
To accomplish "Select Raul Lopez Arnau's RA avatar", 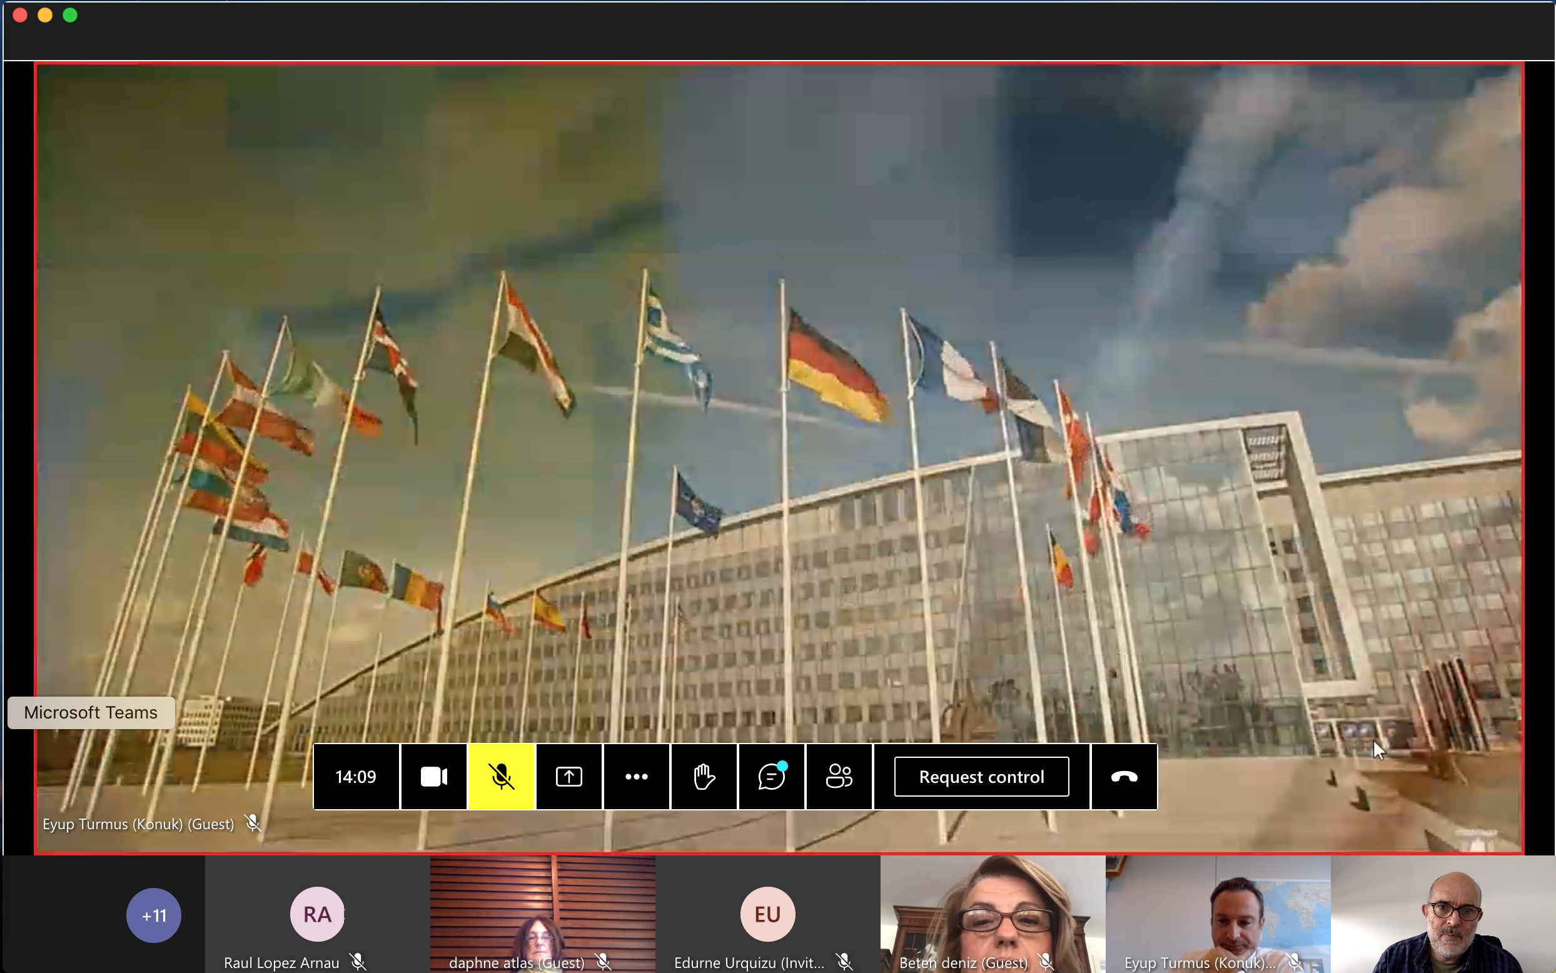I will [x=316, y=914].
